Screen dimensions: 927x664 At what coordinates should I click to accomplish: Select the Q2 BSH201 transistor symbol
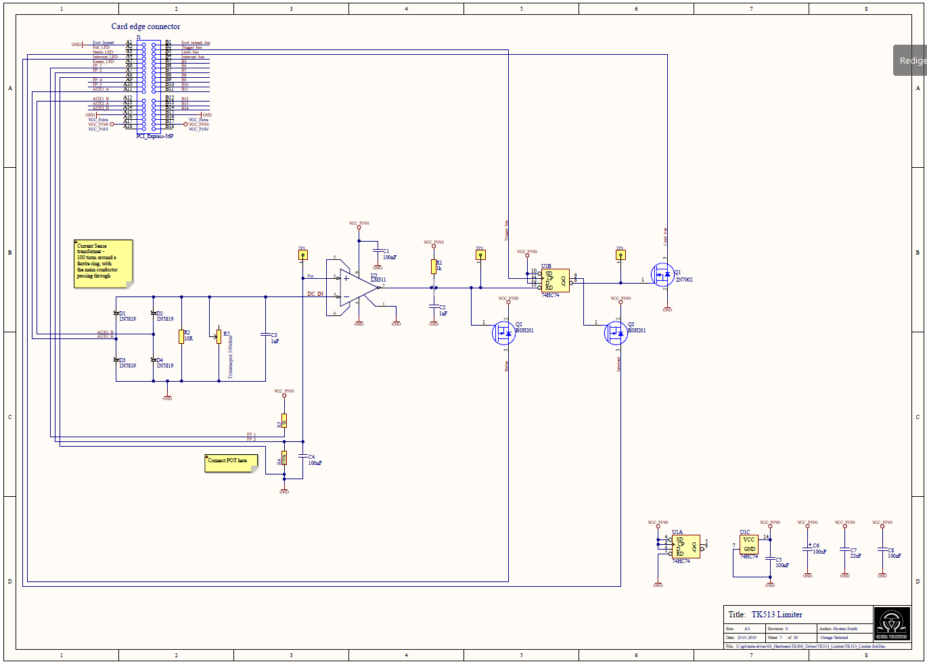click(x=504, y=332)
